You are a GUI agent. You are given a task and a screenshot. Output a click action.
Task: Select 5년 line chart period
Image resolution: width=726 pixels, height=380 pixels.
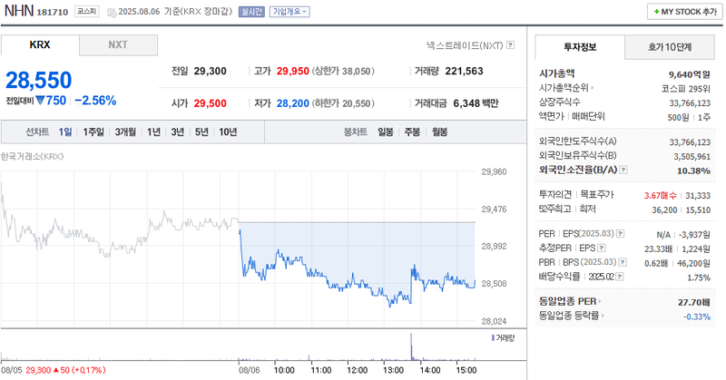coord(201,132)
